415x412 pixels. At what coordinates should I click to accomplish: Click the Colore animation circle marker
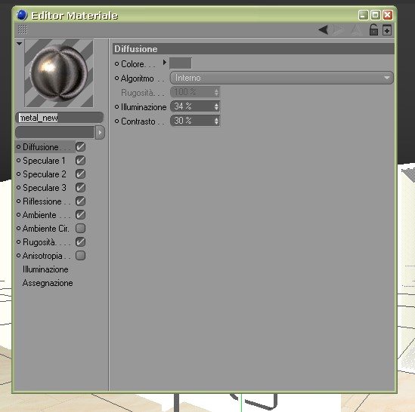point(116,63)
